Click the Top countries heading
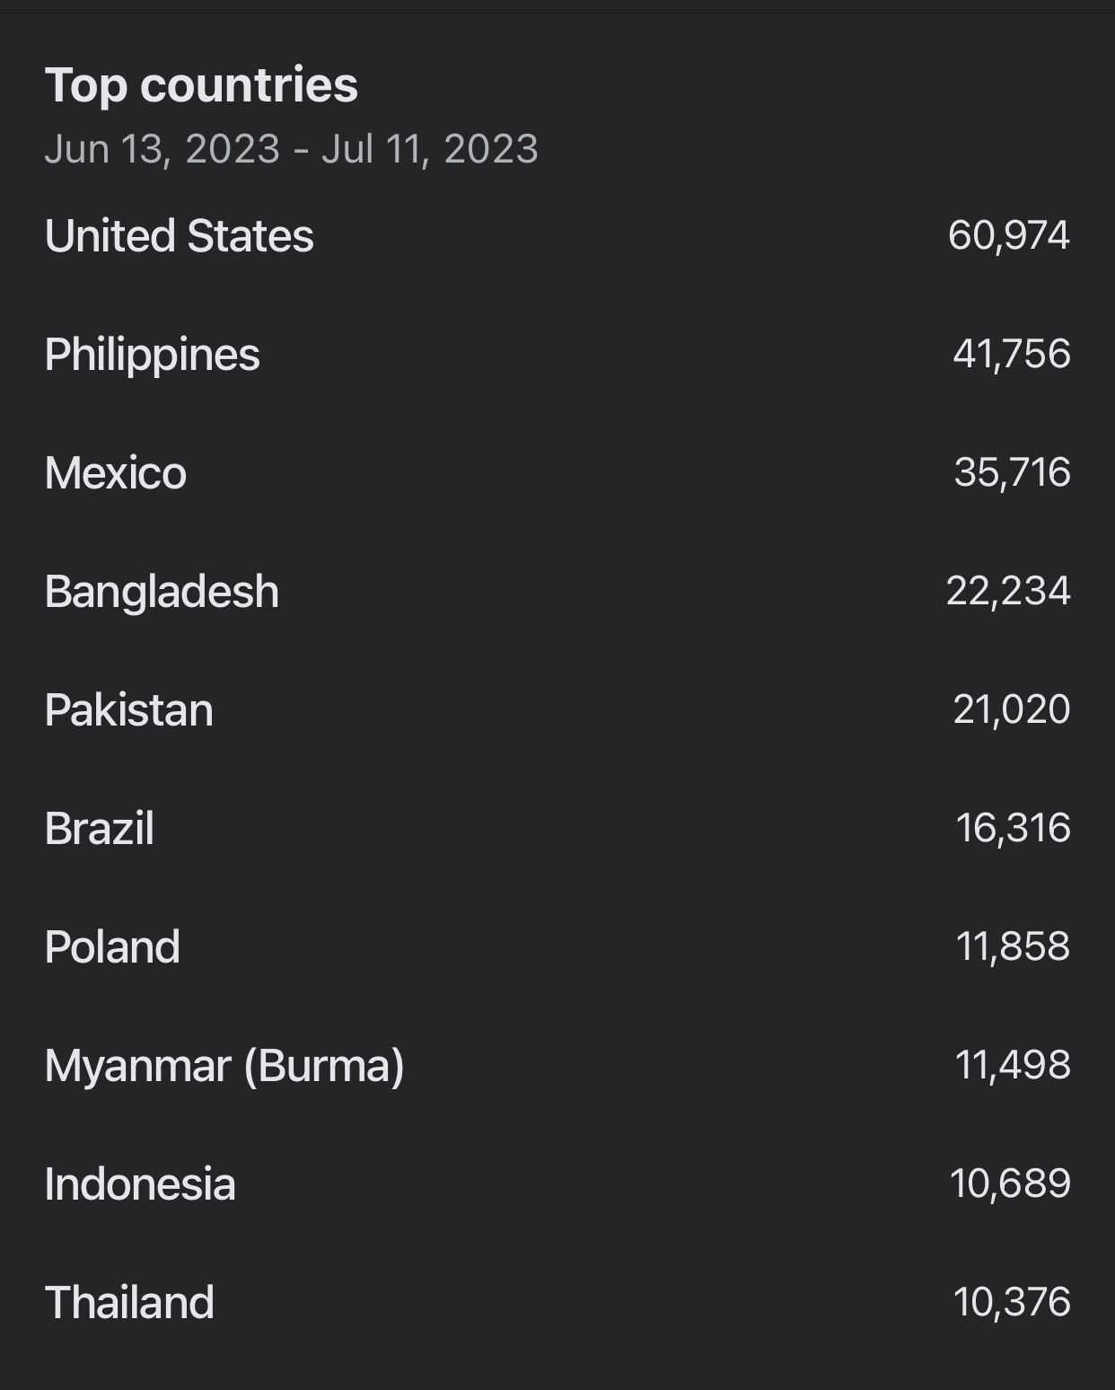 [201, 85]
